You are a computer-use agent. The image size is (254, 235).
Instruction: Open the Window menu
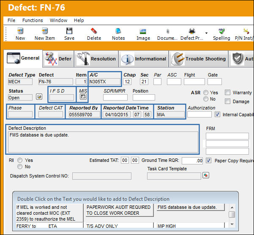tap(58, 20)
